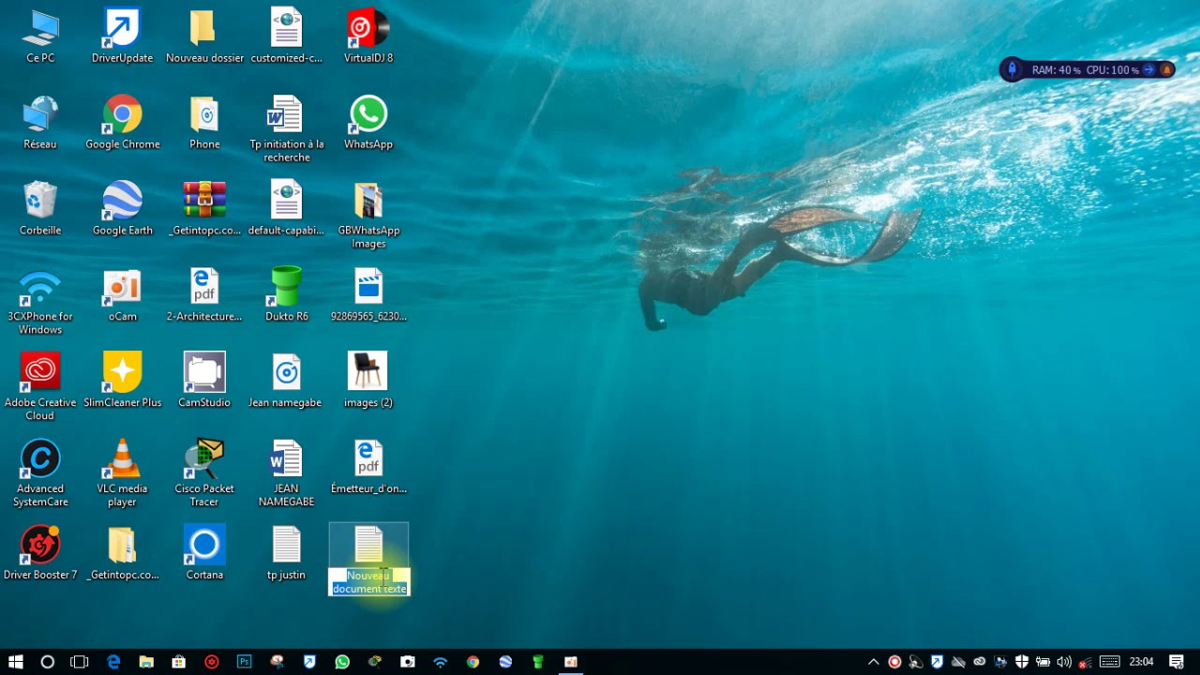Select the VLC media player shortcut
The height and width of the screenshot is (675, 1200).
(x=123, y=474)
